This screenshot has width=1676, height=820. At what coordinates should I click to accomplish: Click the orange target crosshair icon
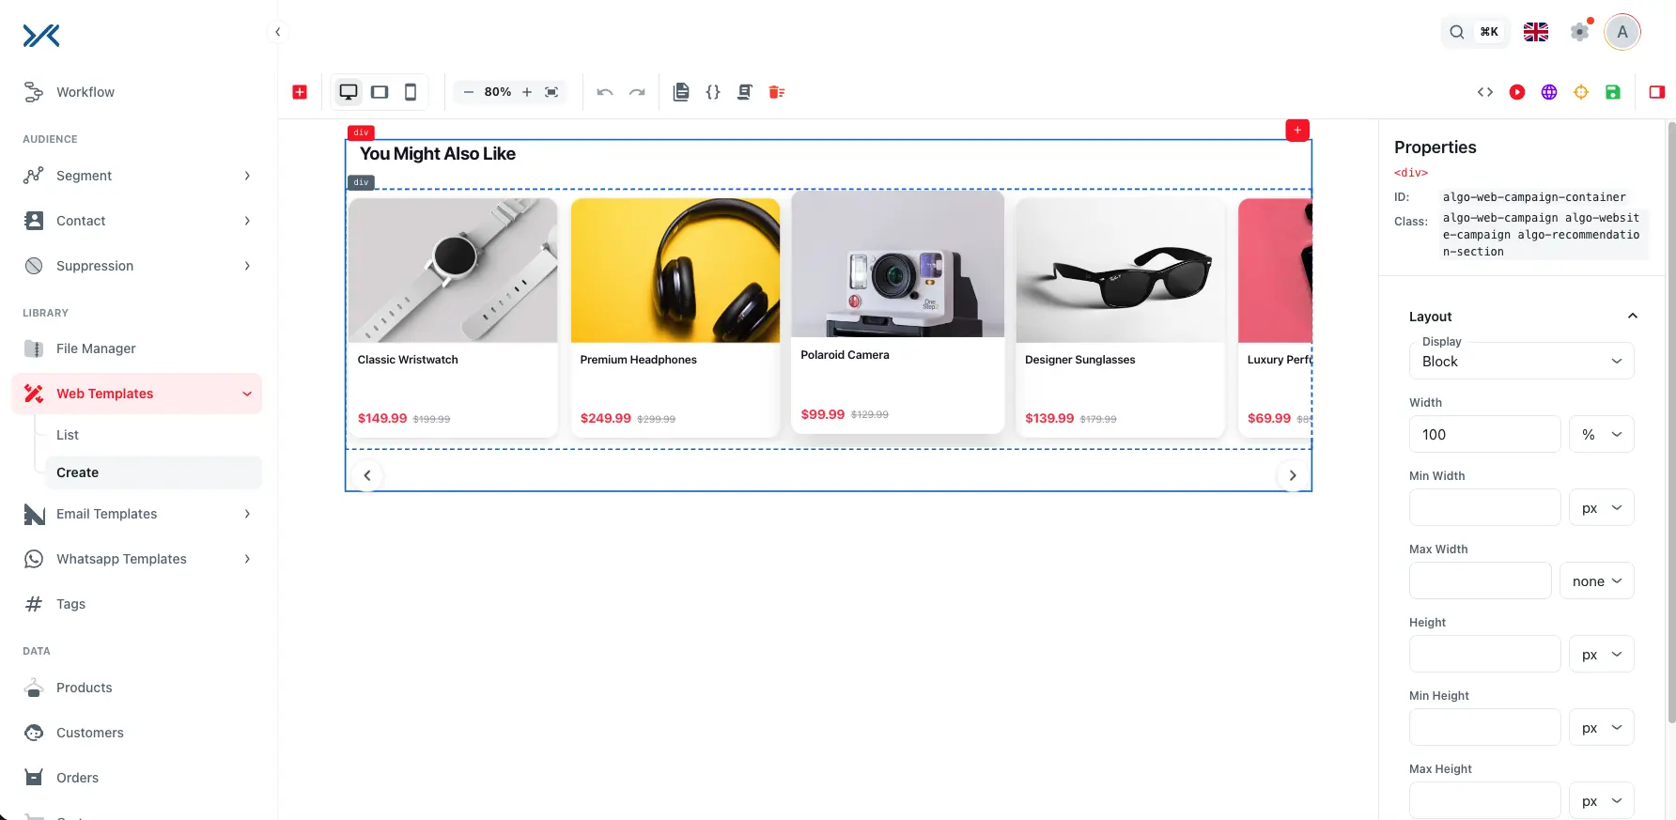click(1581, 92)
